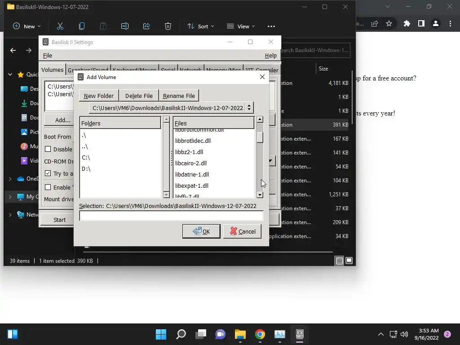Click the Basilisk II icon on the taskbar
The width and height of the screenshot is (460, 345).
300,334
